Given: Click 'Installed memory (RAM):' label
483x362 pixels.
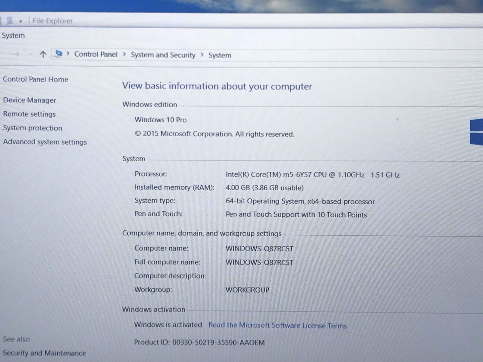Looking at the screenshot, I should click(174, 187).
